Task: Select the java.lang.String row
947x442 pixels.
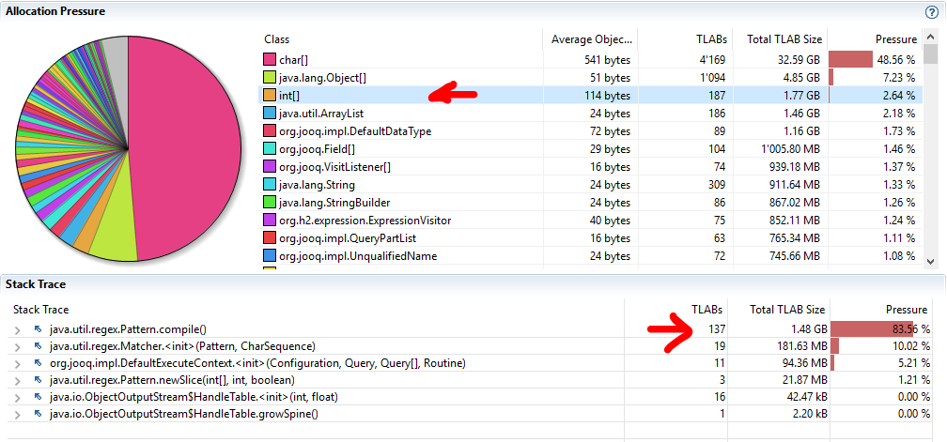Action: [x=590, y=185]
